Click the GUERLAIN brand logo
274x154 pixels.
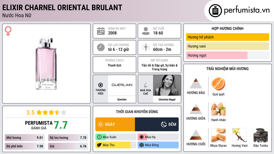122,85
